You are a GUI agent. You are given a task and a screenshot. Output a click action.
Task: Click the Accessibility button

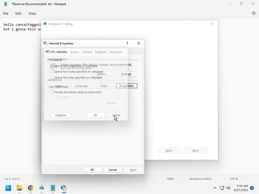coord(127,86)
